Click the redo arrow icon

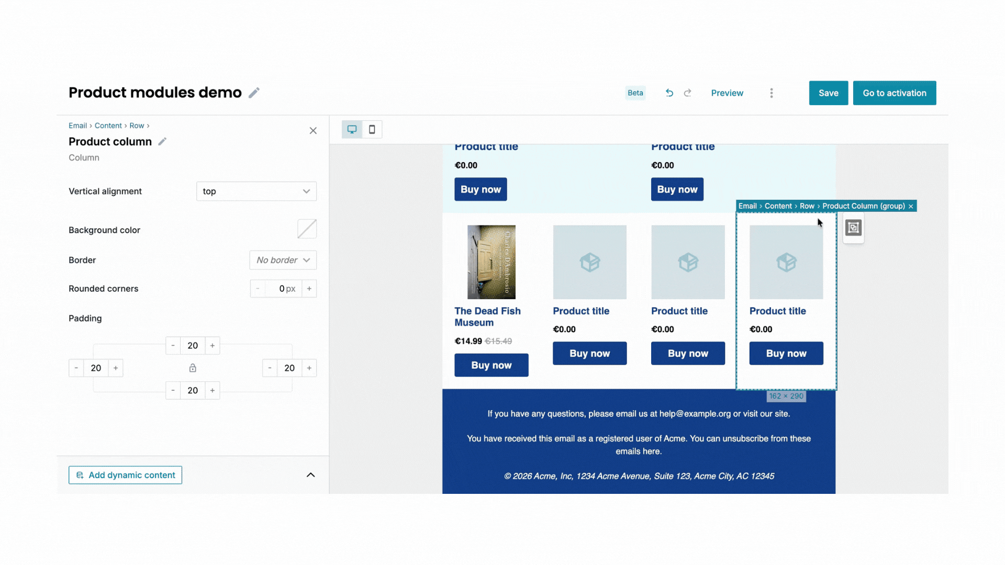pyautogui.click(x=687, y=93)
